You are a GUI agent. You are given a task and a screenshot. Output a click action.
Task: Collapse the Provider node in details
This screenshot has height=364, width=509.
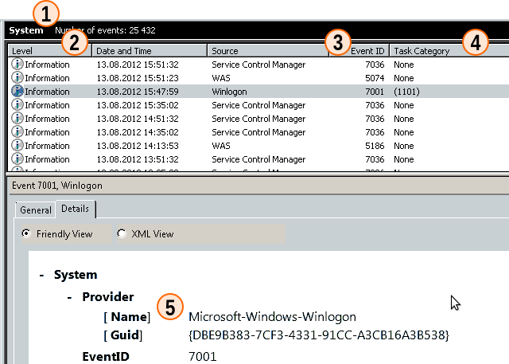pyautogui.click(x=69, y=297)
